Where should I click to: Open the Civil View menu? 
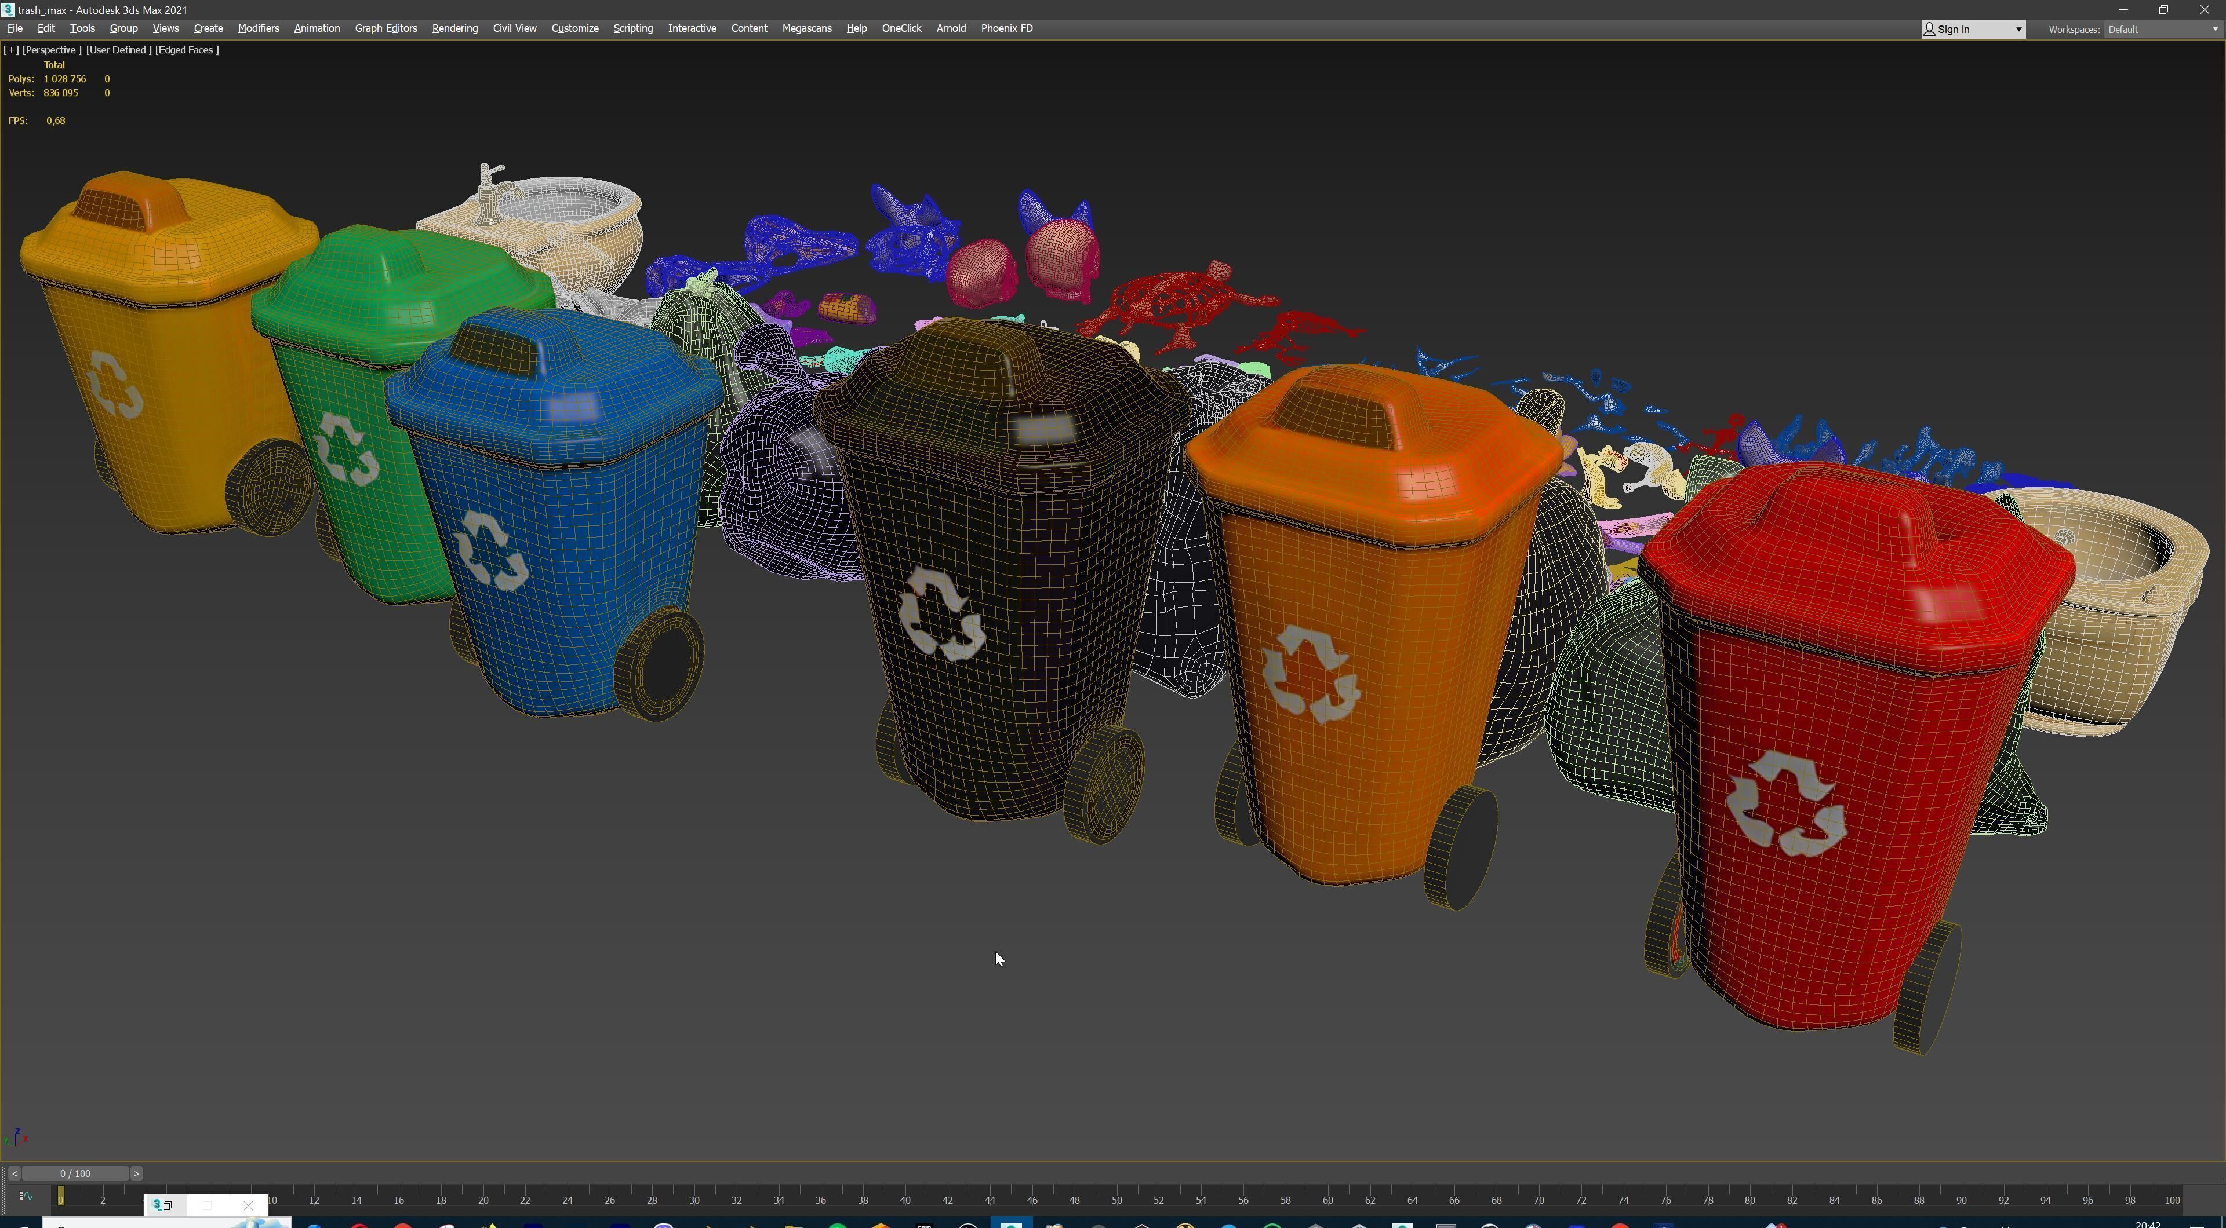514,28
